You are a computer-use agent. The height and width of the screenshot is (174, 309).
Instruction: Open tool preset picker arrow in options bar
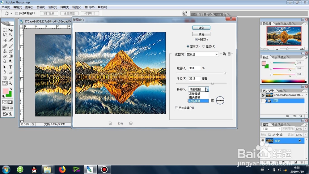tap(11, 13)
